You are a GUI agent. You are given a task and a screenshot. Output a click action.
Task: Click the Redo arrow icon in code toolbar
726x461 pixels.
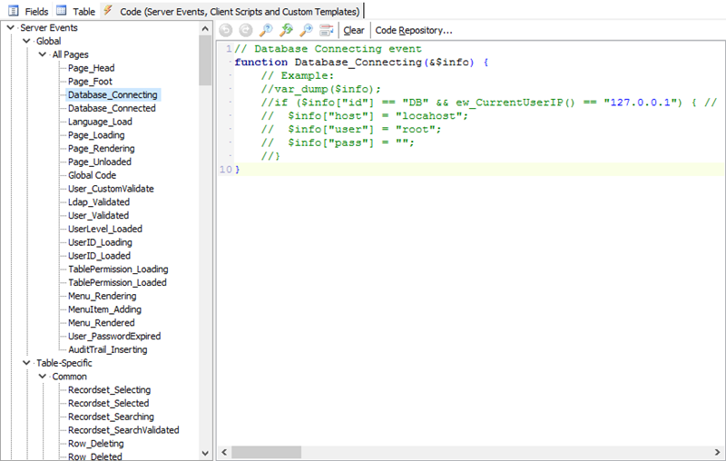click(x=246, y=30)
